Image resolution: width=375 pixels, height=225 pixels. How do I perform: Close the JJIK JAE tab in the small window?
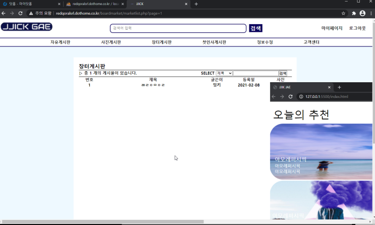click(329, 87)
